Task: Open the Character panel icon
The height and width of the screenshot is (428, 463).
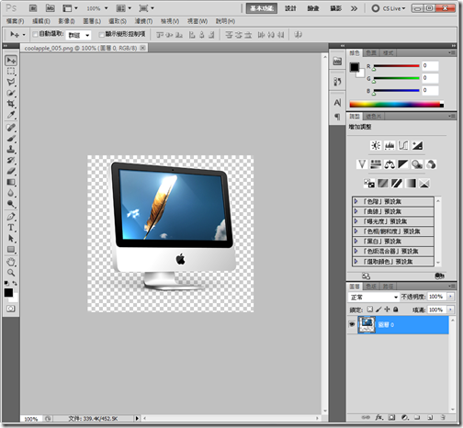Action: [337, 103]
